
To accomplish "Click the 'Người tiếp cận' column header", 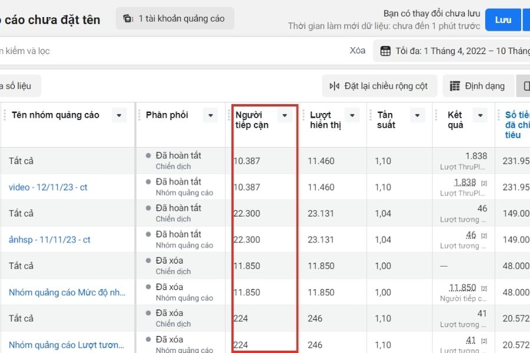I will [252, 120].
